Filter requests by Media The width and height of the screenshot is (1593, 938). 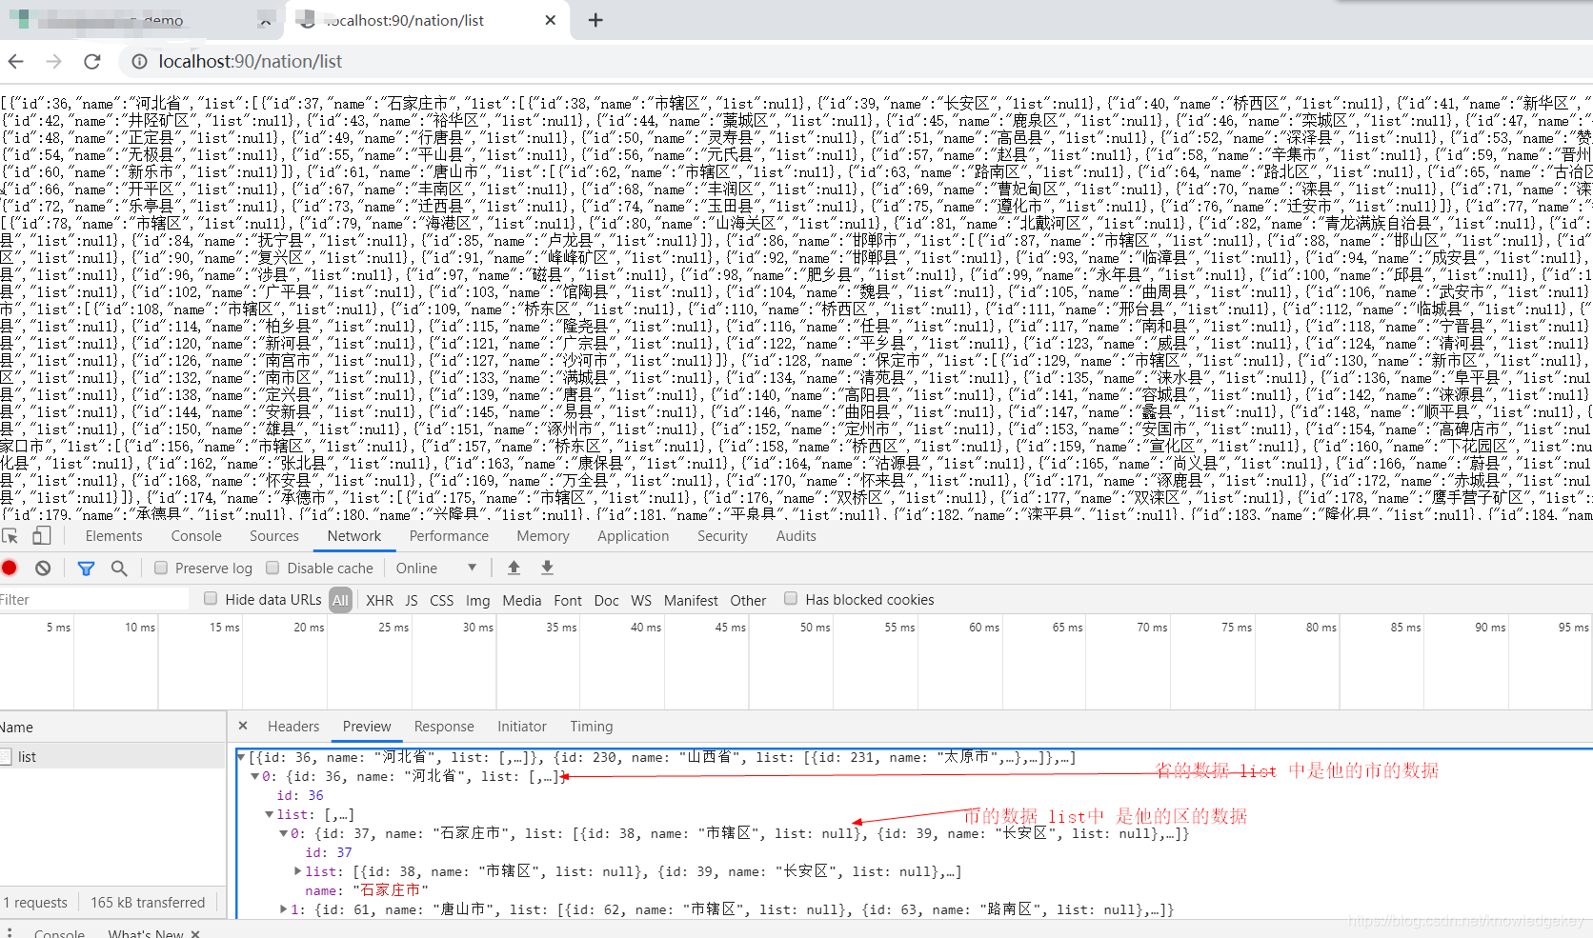click(x=521, y=600)
